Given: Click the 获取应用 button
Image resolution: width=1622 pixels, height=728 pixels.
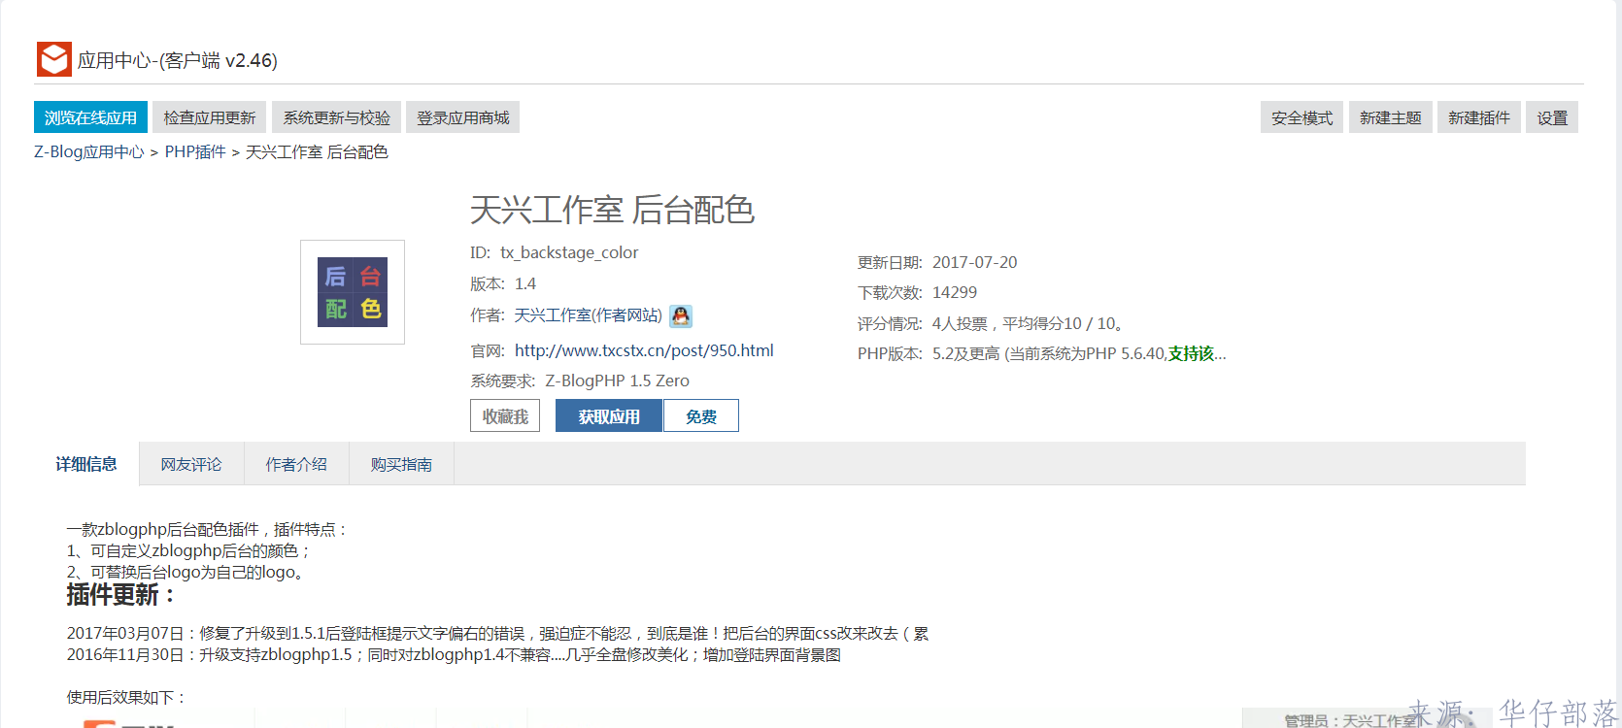Looking at the screenshot, I should coord(609,415).
